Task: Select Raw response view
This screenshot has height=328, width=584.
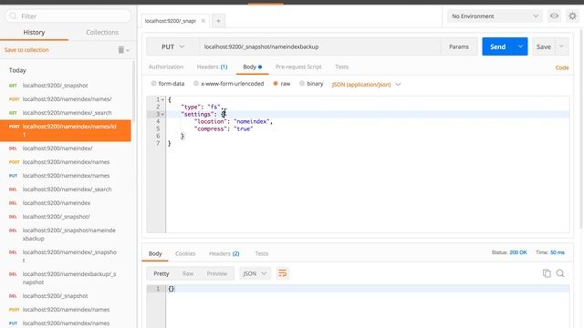Action: point(188,273)
